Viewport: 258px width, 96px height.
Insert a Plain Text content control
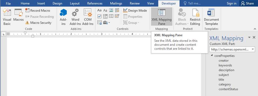pyautogui.click(x=105, y=11)
